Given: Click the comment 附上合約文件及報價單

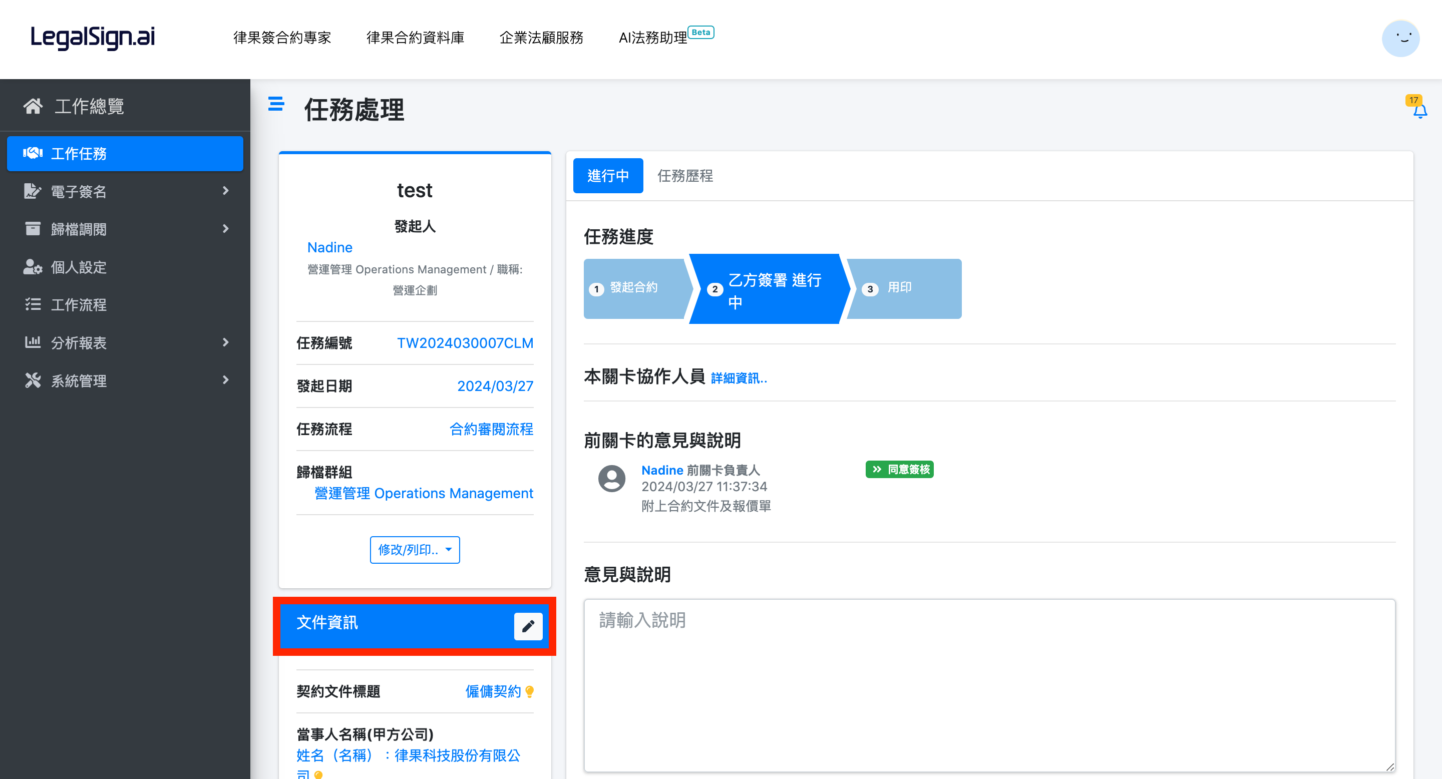Looking at the screenshot, I should click(706, 505).
